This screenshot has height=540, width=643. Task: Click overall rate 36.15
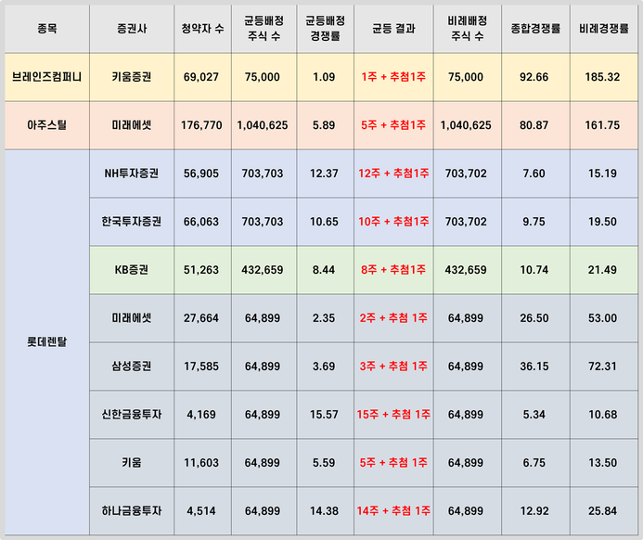(x=534, y=366)
